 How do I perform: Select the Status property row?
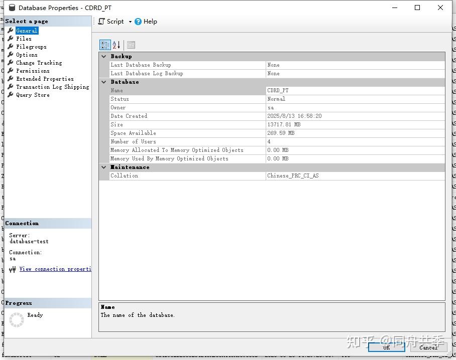pyautogui.click(x=277, y=99)
